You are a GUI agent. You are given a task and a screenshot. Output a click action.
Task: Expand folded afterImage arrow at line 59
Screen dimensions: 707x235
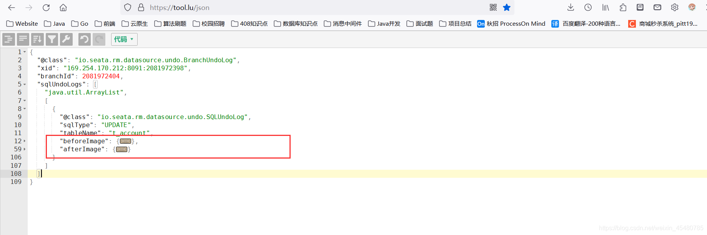(x=25, y=149)
